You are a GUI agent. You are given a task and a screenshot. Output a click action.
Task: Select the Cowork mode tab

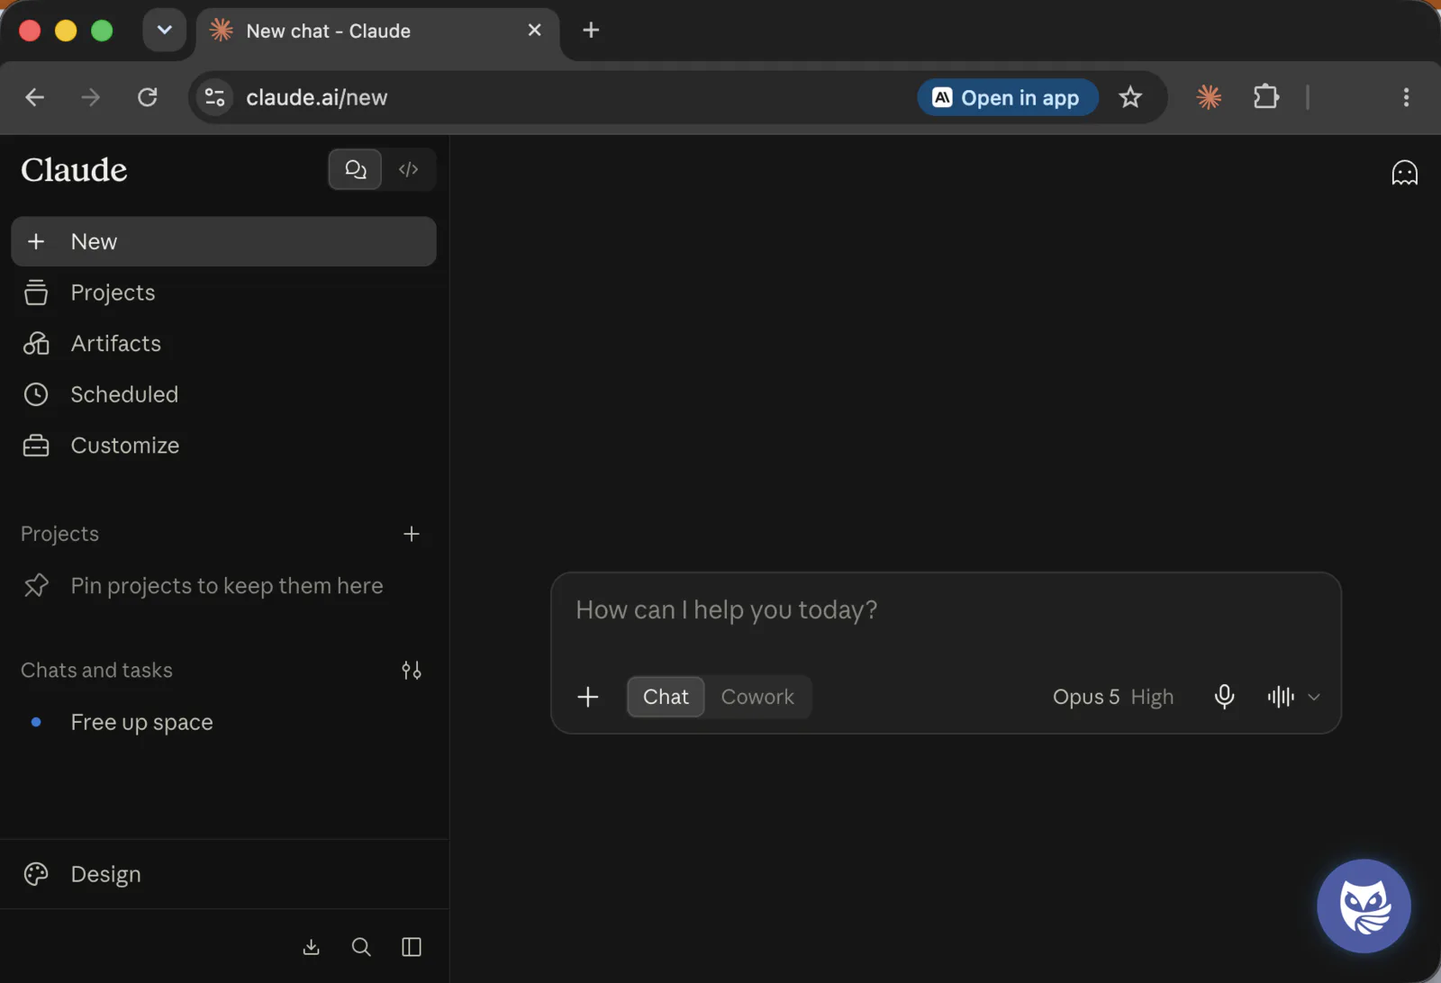tap(757, 697)
